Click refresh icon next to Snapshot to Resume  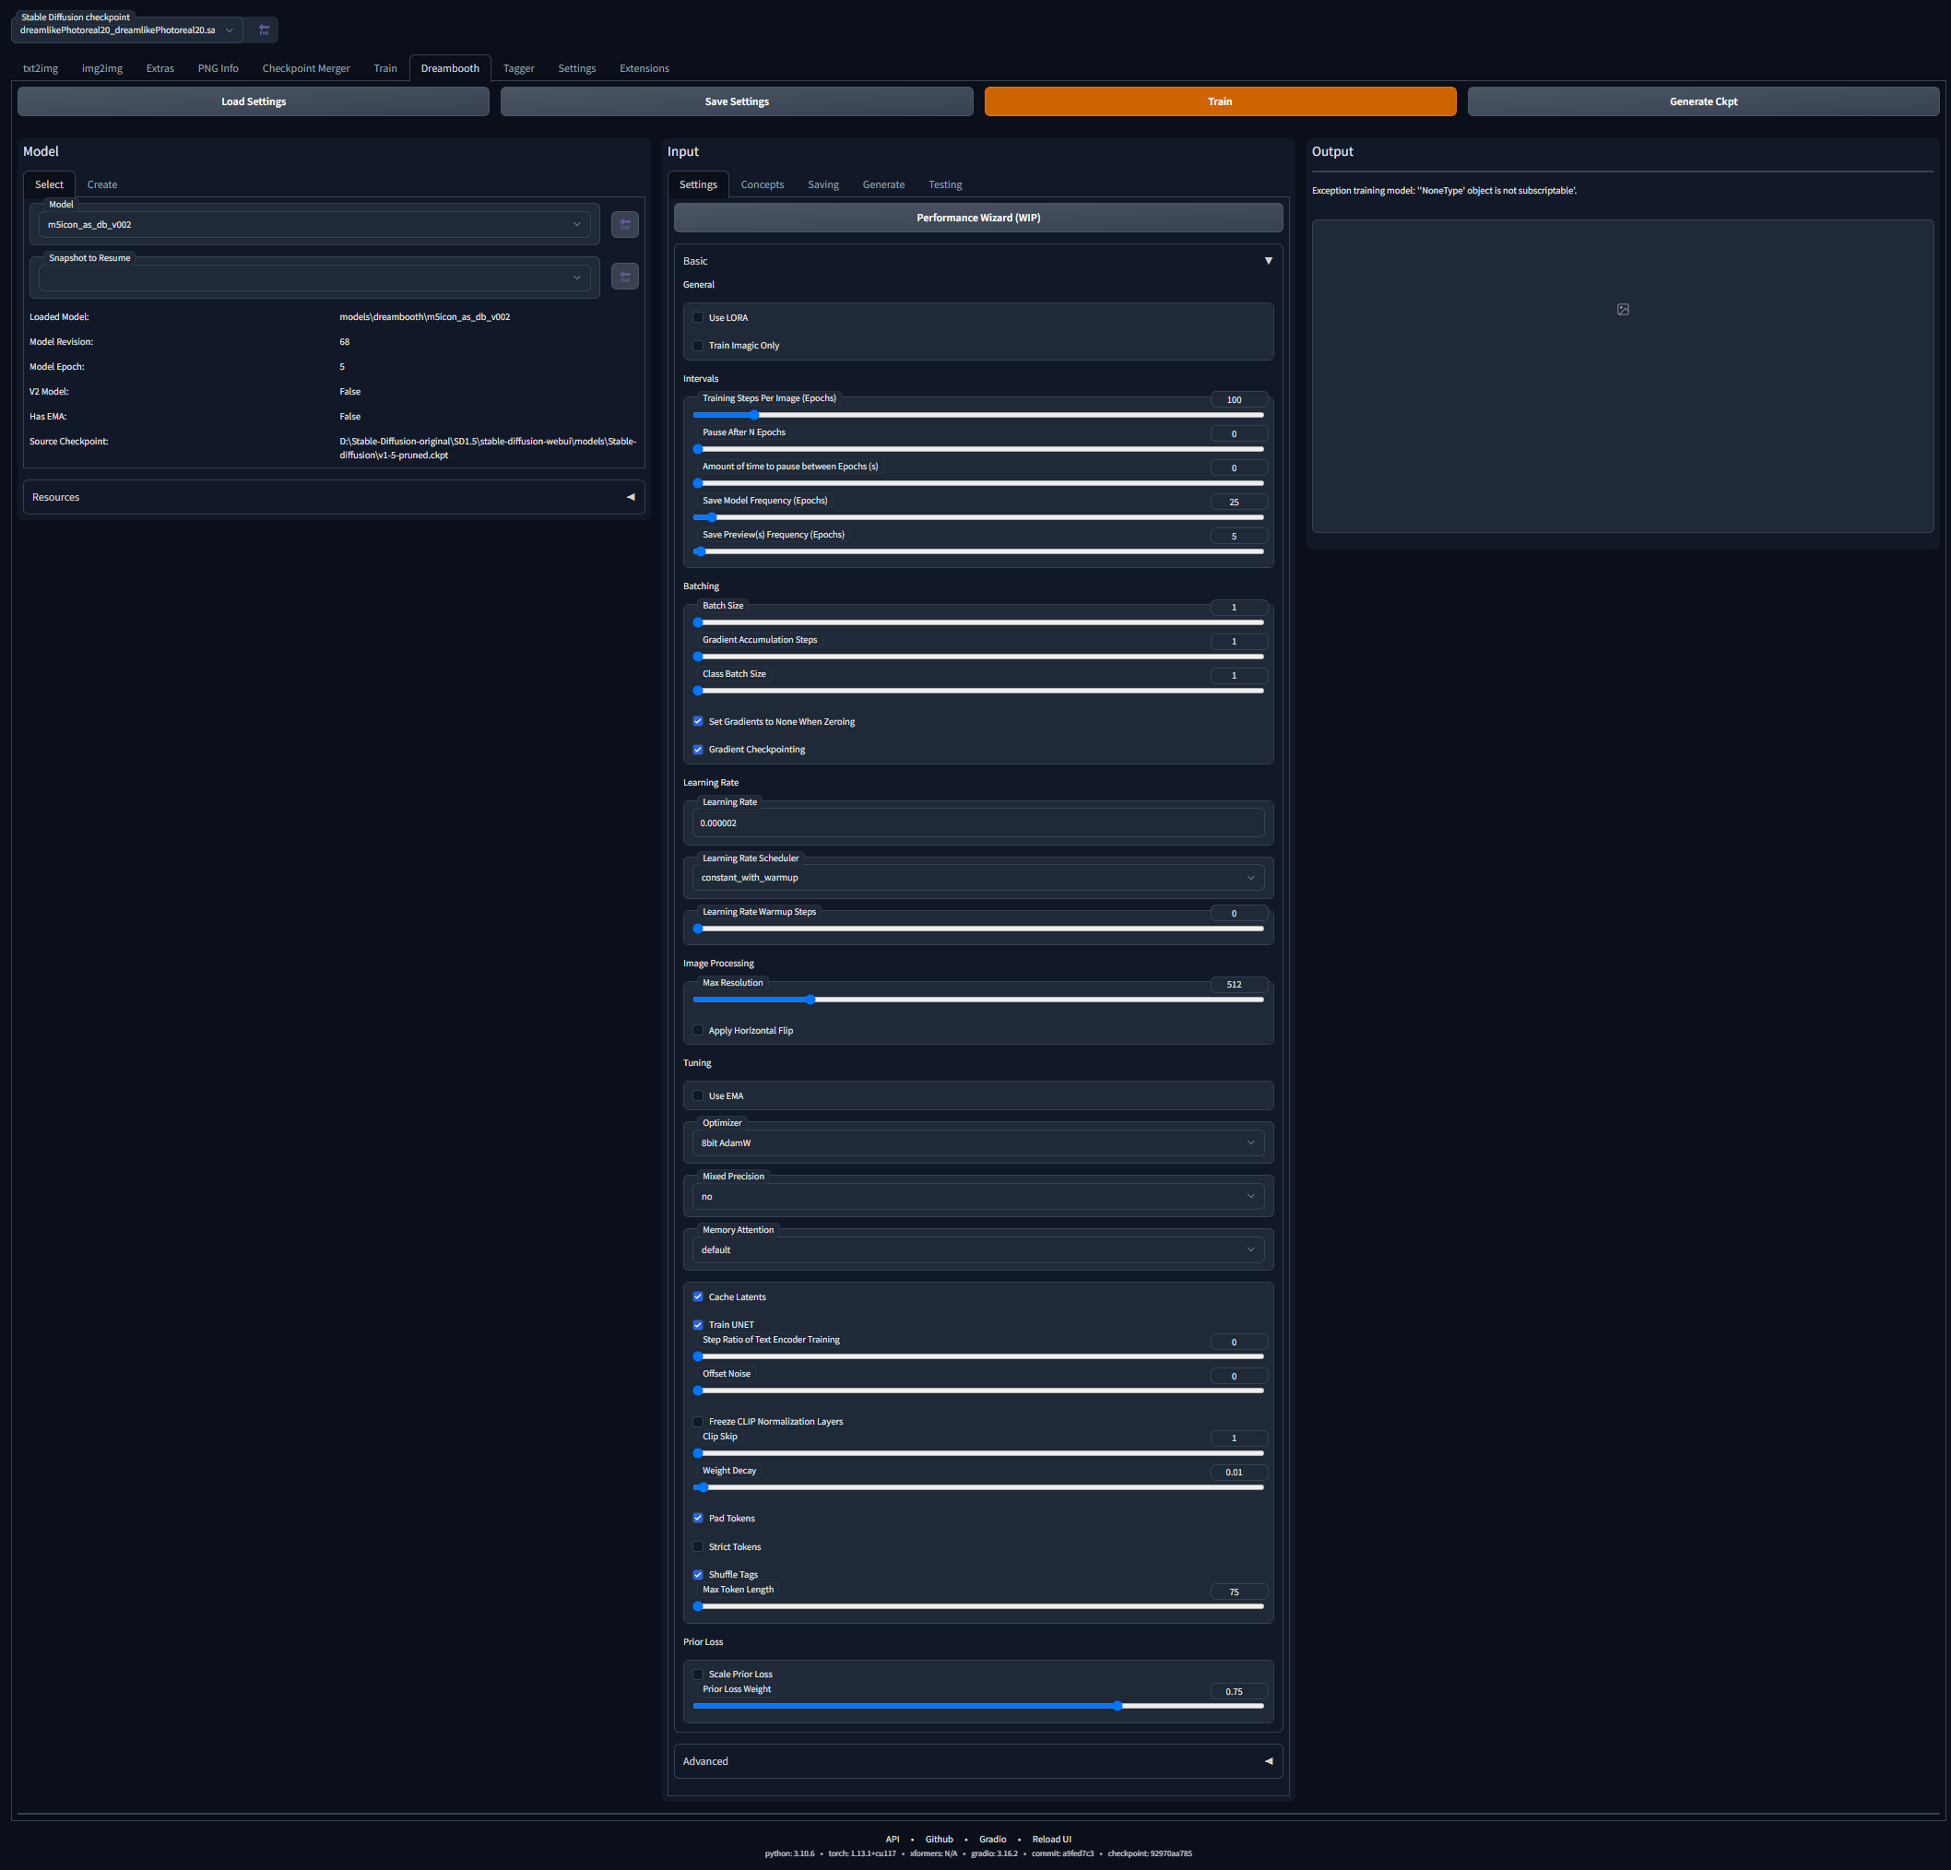pyautogui.click(x=625, y=277)
